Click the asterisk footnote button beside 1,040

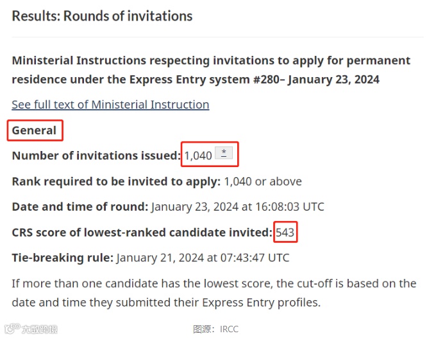coord(224,153)
